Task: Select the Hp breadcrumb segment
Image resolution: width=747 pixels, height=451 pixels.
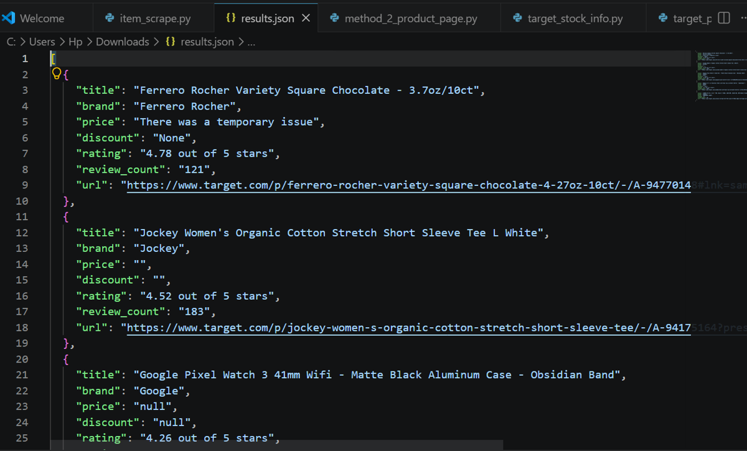Action: pyautogui.click(x=75, y=42)
